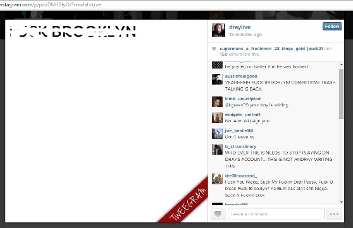
Task: Open the draylive username link
Action: (240, 27)
